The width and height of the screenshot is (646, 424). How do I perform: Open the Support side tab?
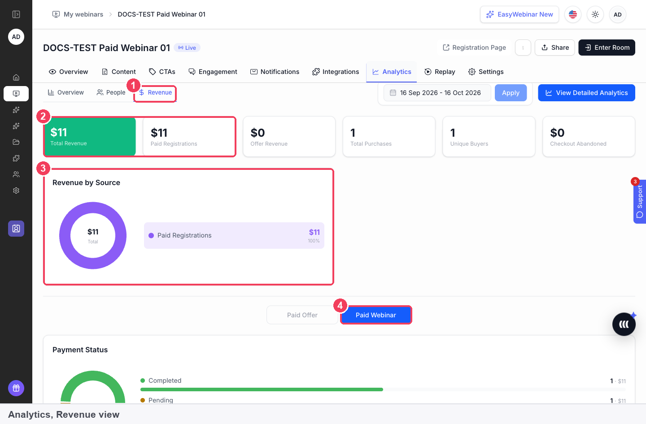[x=640, y=201]
